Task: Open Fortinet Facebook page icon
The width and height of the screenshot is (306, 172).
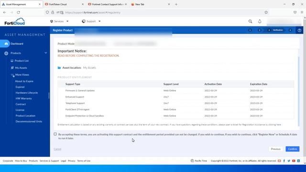Action: pos(284,161)
